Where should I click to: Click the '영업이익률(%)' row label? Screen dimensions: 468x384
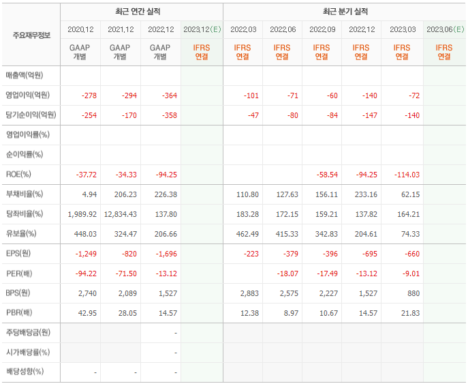coord(27,135)
